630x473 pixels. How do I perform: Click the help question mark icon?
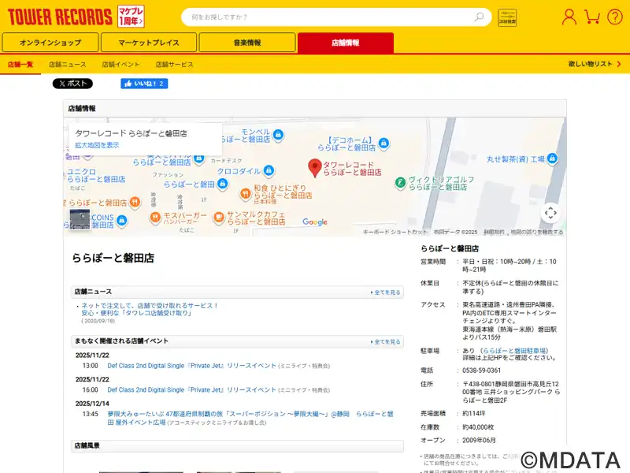coord(614,17)
